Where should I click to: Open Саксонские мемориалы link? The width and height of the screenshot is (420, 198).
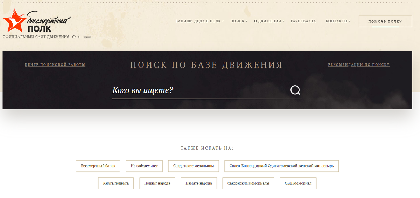[248, 183]
